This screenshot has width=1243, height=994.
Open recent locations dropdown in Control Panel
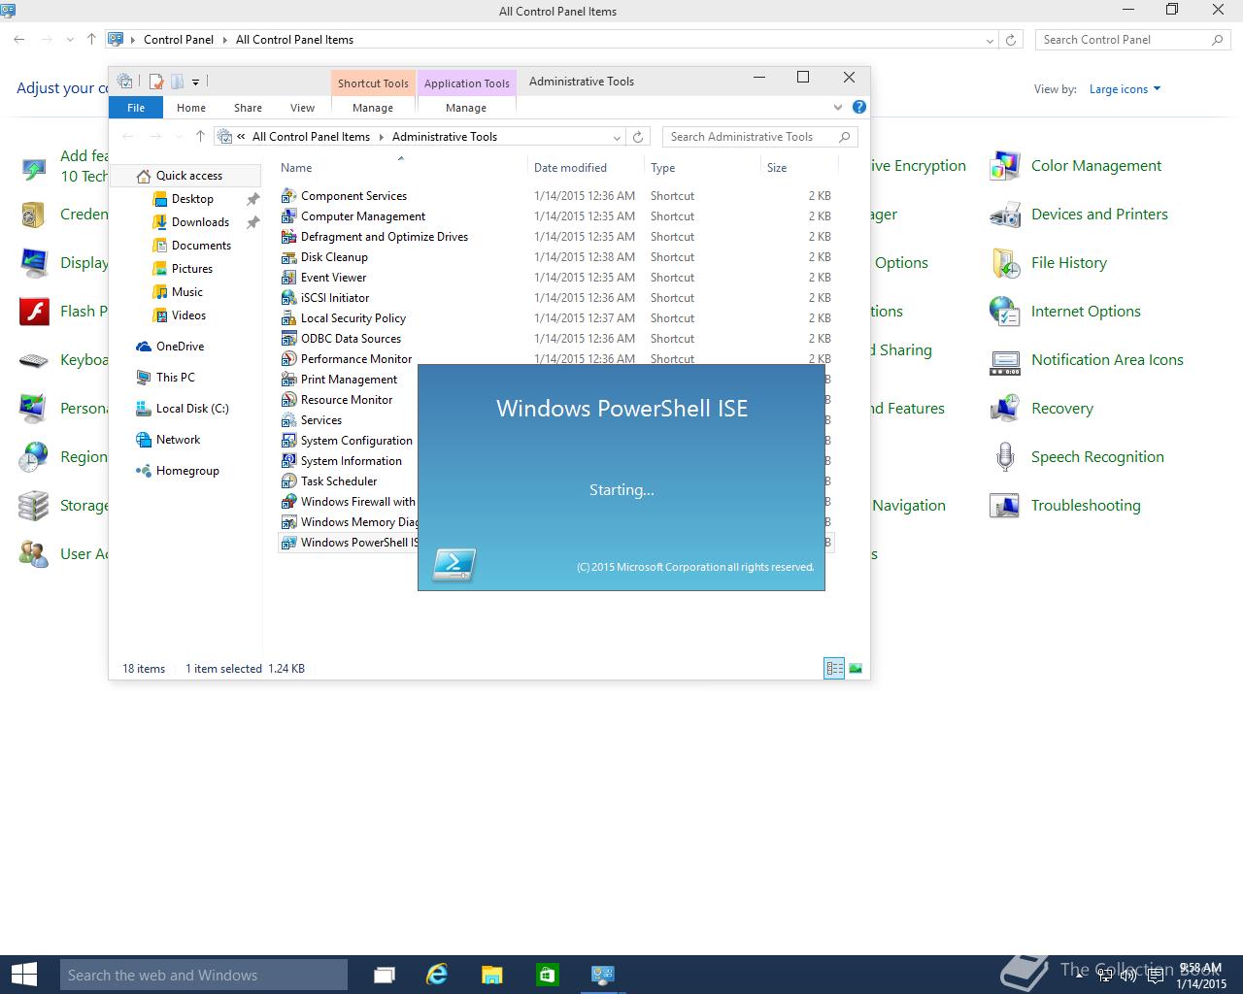coord(70,40)
